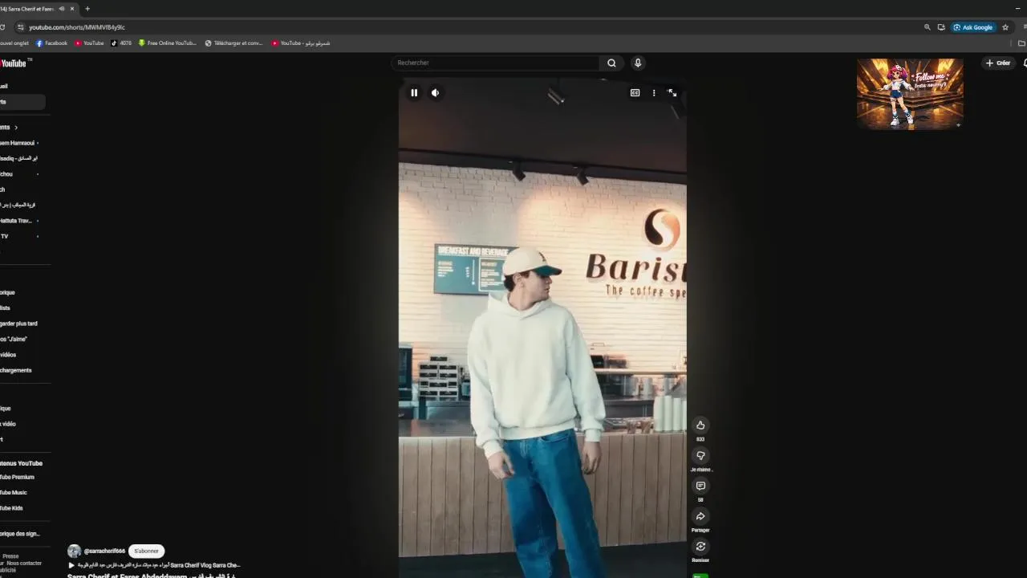Click the install/cast icon beside Ask Google
The image size is (1027, 578).
point(941,27)
